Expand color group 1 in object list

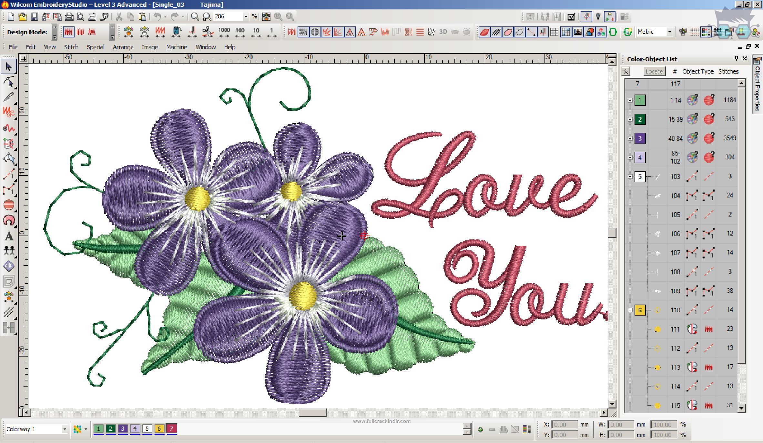(x=630, y=100)
